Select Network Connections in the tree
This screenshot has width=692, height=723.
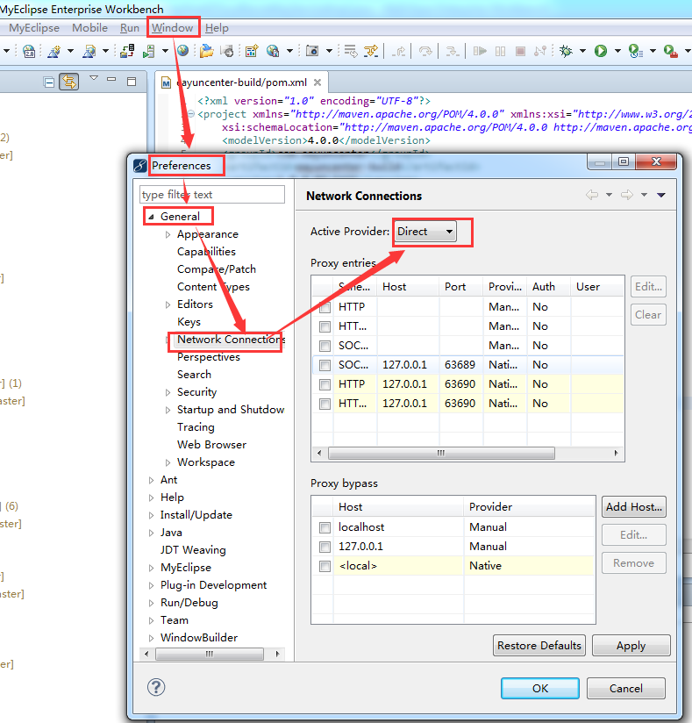coord(231,340)
